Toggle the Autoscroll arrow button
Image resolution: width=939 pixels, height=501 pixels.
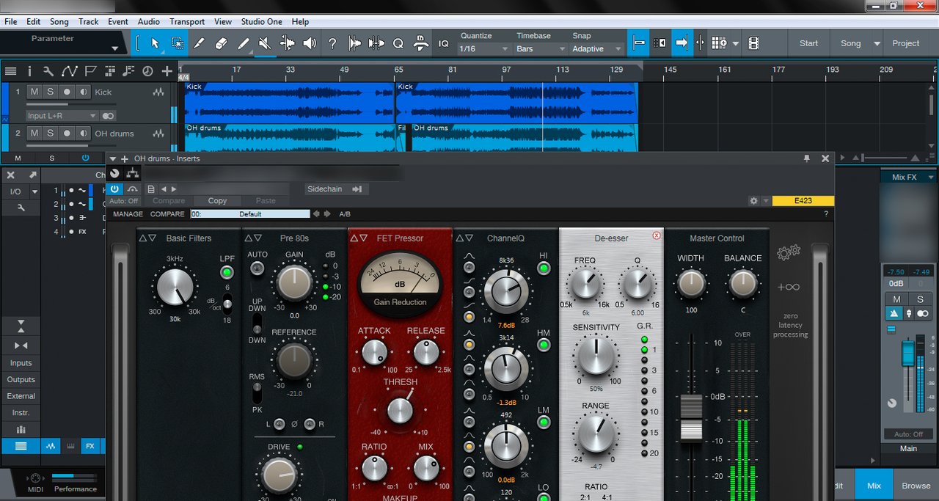pos(682,43)
